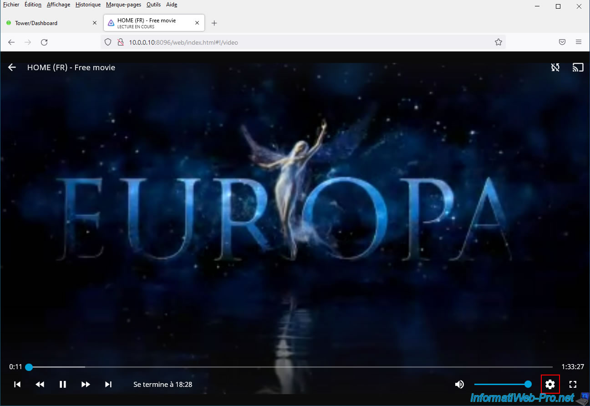Open the player settings gear

click(550, 385)
